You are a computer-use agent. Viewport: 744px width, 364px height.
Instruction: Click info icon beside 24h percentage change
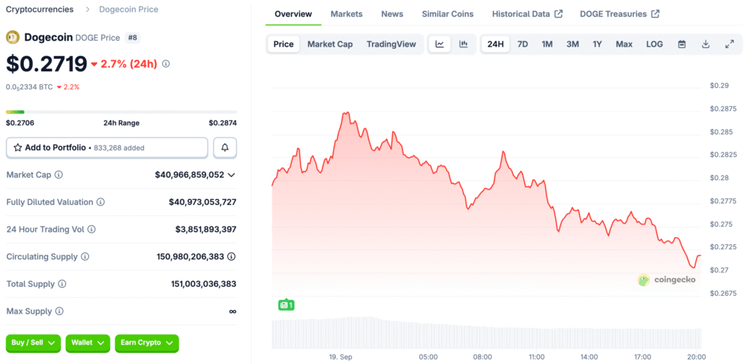click(x=166, y=64)
